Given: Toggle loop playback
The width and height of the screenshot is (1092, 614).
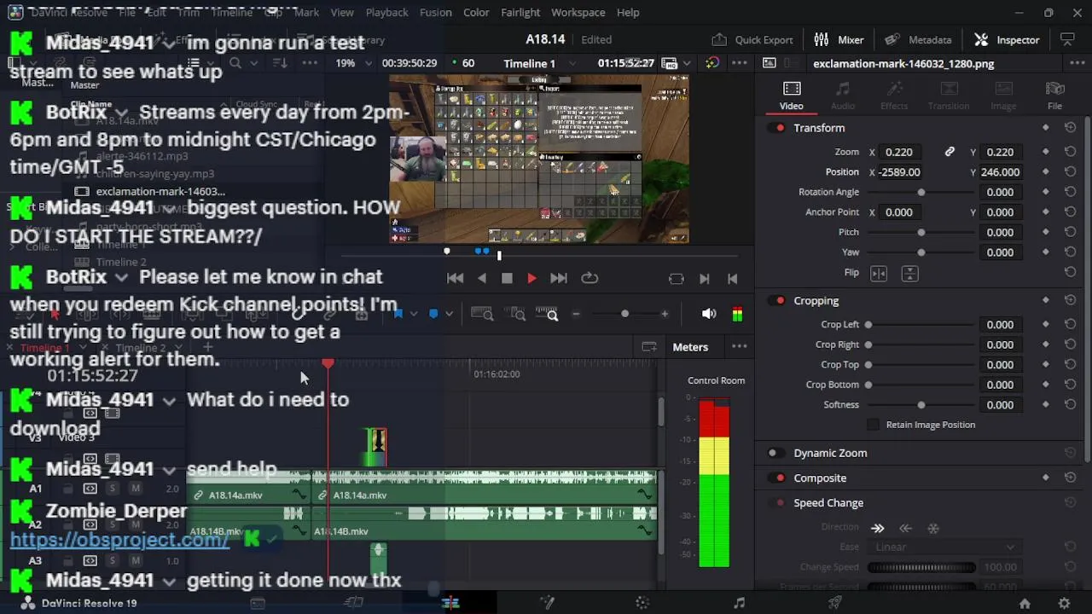Looking at the screenshot, I should (590, 279).
